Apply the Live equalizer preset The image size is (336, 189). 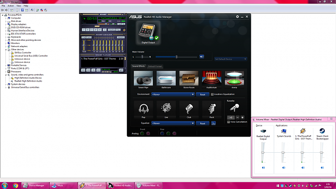tap(166, 109)
